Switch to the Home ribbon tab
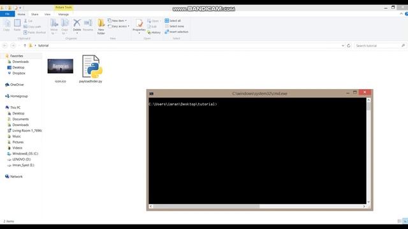This screenshot has height=229, width=408. [x=21, y=14]
